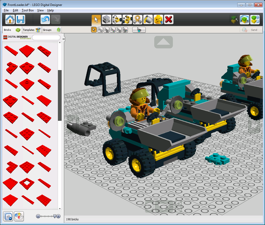Select the Delete tool red X
Viewport: 265px width, 225px height.
tap(169, 19)
